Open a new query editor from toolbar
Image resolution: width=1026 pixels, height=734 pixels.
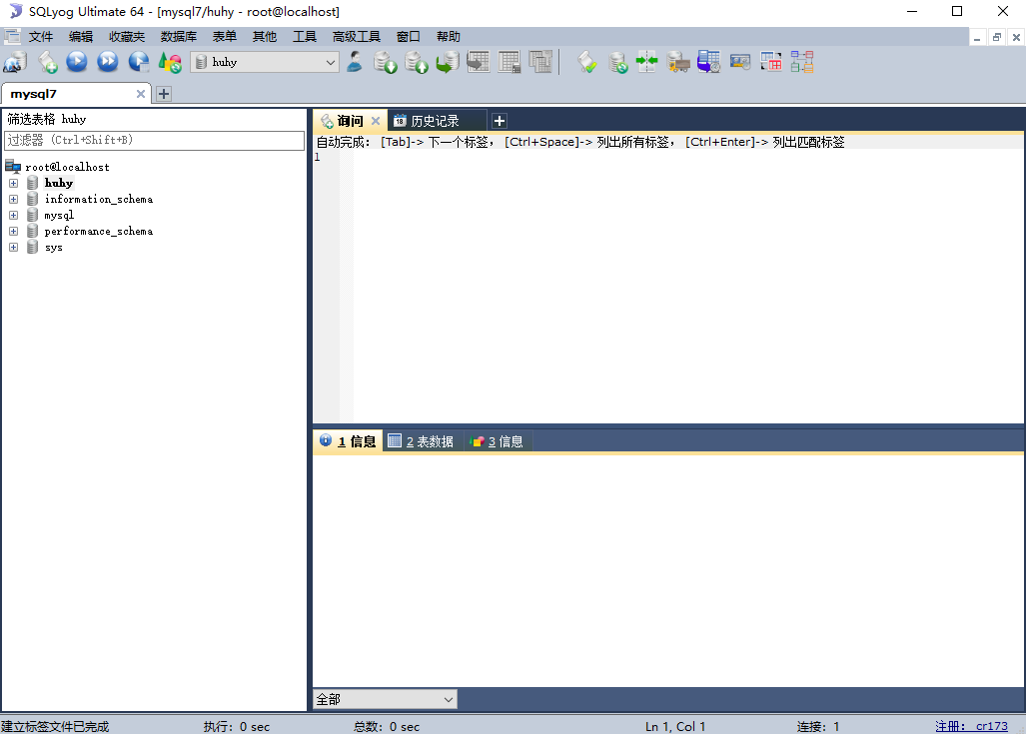(47, 62)
